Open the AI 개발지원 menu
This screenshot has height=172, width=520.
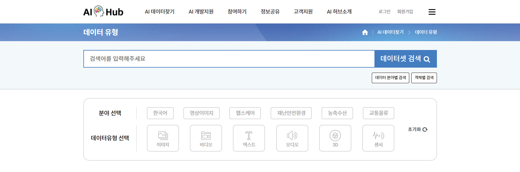coord(201,12)
